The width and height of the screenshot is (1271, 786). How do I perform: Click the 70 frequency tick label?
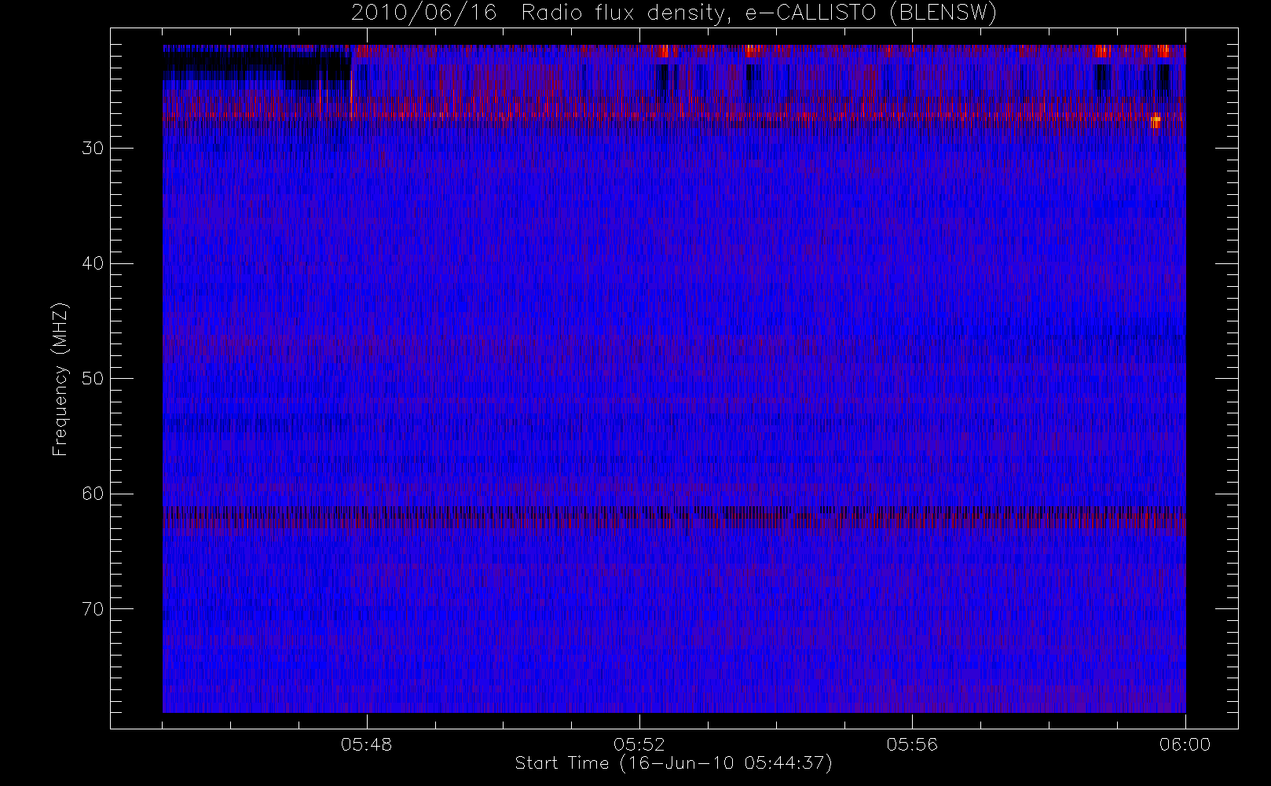[x=93, y=609]
